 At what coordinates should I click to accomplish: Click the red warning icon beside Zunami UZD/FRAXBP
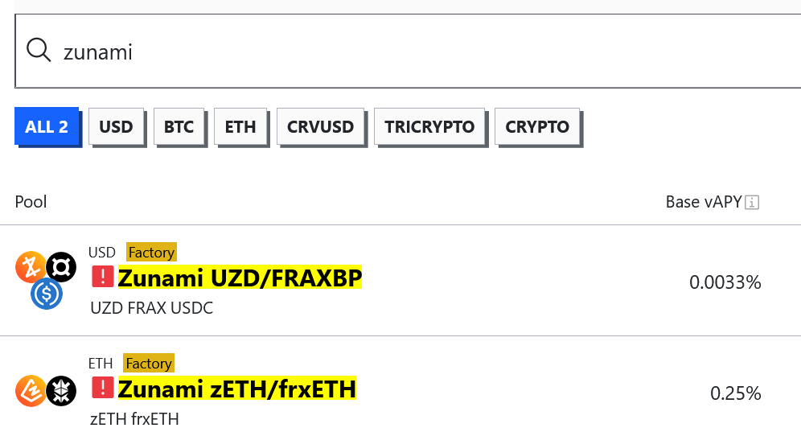coord(103,277)
